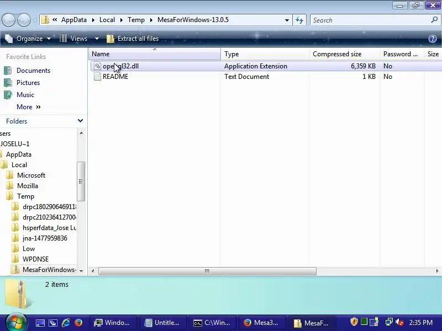
Task: Select Temp folder in tree
Action: click(25, 196)
